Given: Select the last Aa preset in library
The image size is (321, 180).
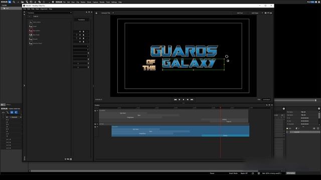Looking at the screenshot, I should coord(31,43).
